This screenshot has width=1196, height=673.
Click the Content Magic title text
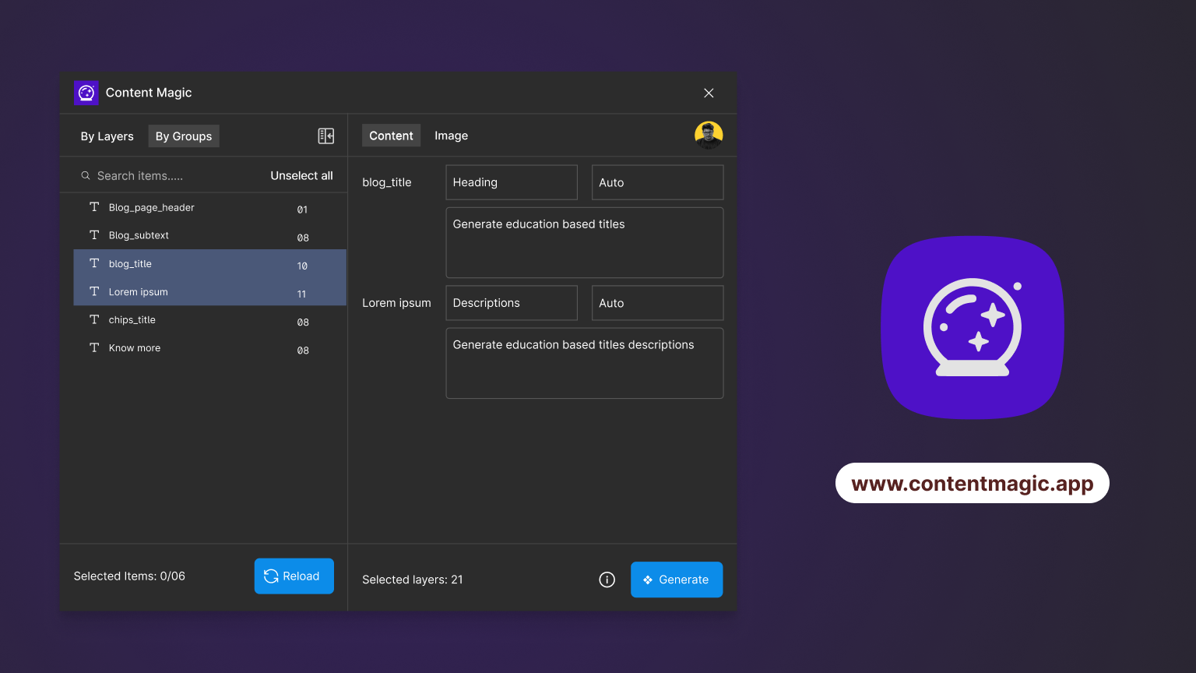149,93
